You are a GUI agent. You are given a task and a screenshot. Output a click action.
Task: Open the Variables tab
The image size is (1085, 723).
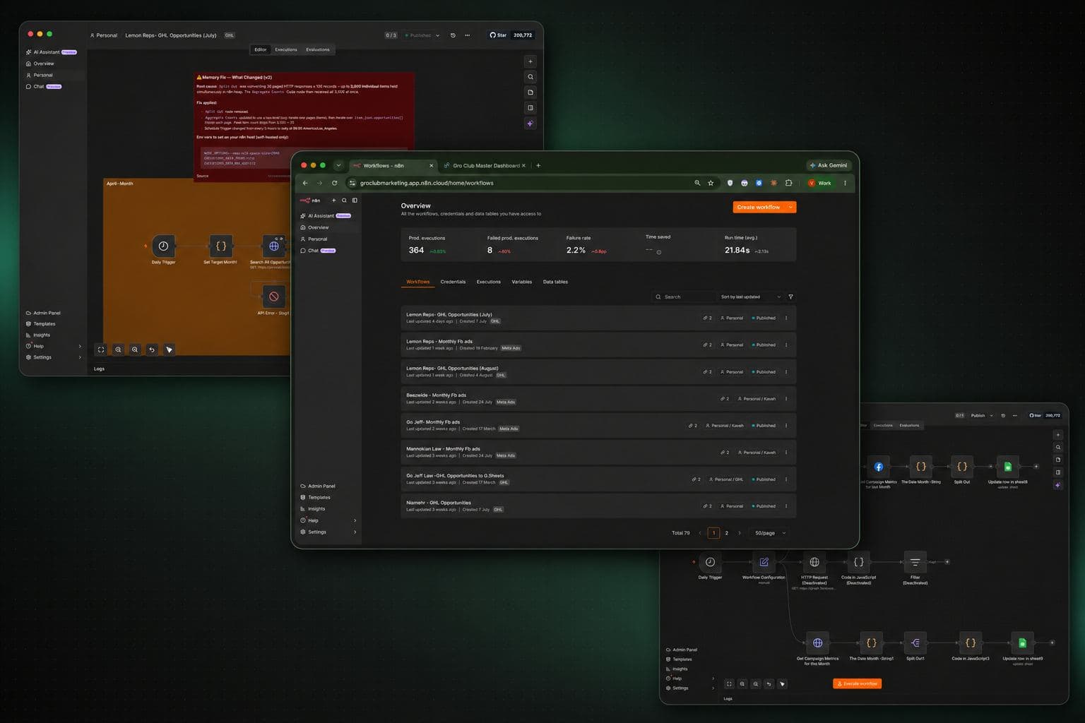click(521, 282)
